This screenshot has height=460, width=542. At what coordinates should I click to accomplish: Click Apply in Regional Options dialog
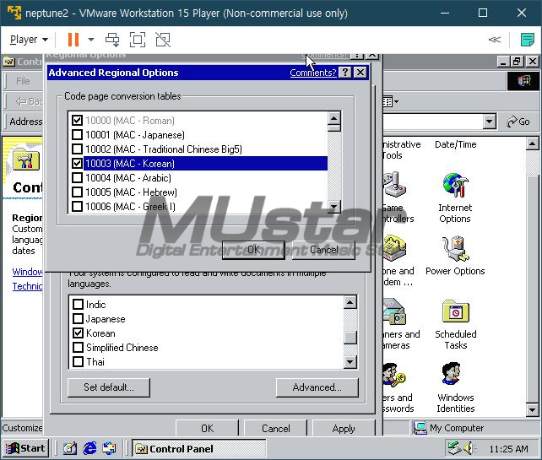point(344,429)
